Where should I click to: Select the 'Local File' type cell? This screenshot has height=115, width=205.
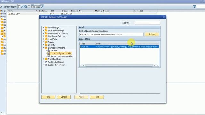pos(87,47)
